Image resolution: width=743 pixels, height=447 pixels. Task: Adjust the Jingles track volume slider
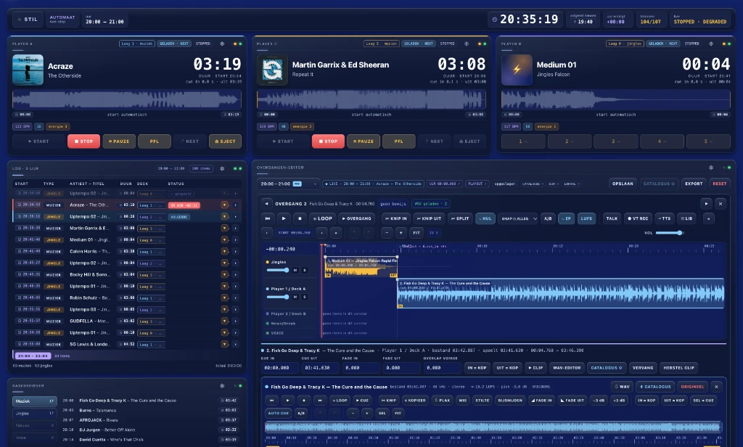[x=278, y=270]
